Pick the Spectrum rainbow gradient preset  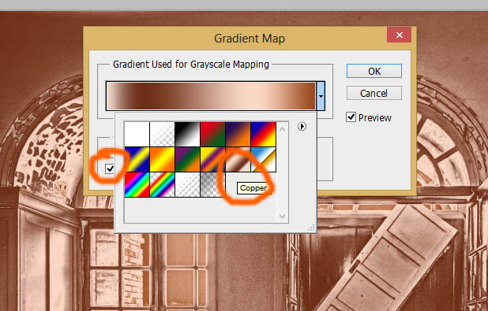(137, 185)
